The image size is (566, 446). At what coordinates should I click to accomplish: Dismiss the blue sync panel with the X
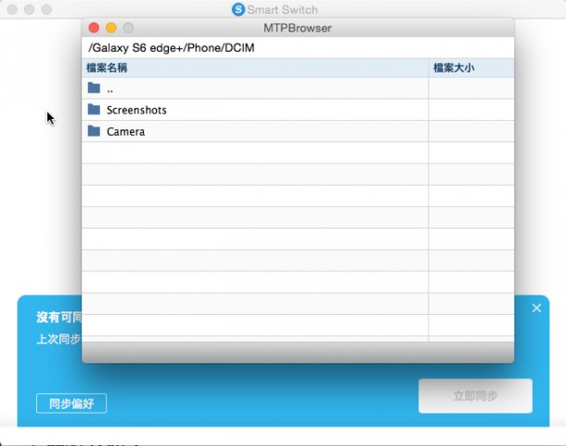pyautogui.click(x=536, y=308)
